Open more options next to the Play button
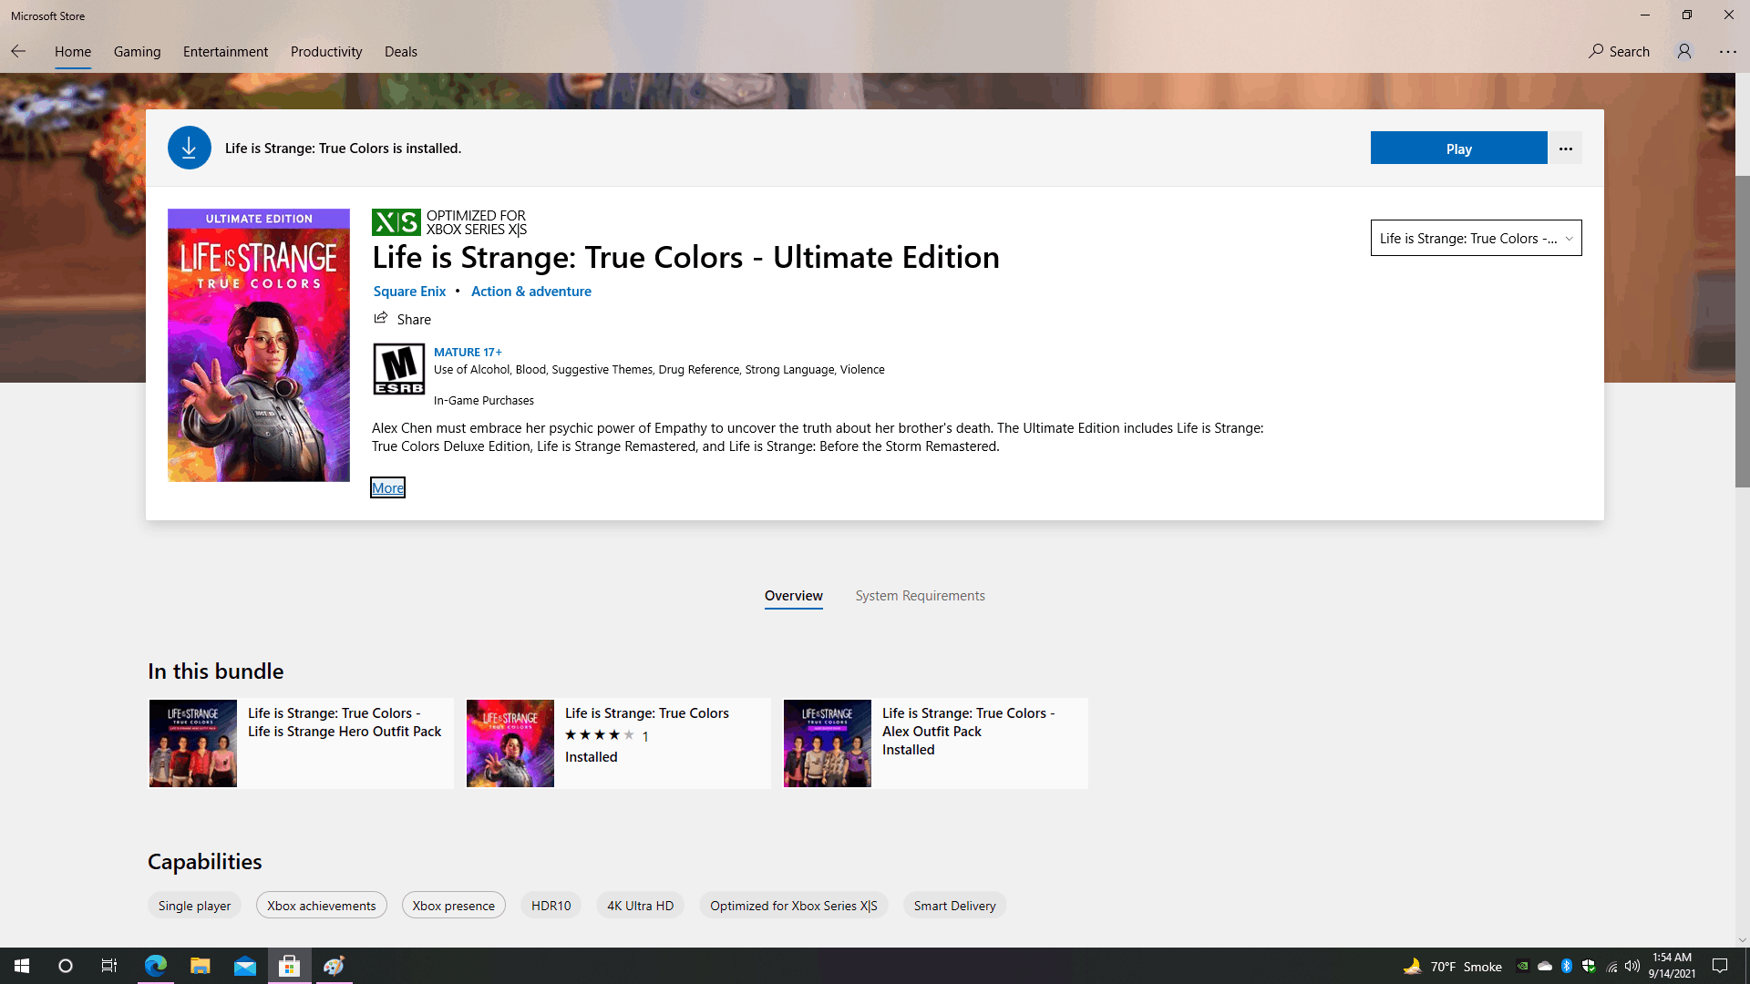The width and height of the screenshot is (1750, 984). point(1566,149)
